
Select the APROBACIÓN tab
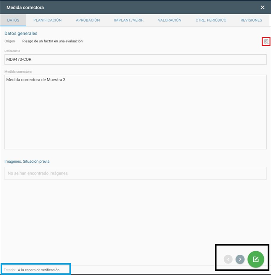pos(88,20)
